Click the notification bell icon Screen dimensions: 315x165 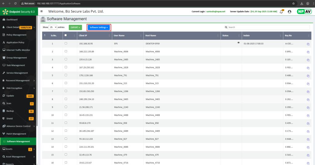click(281, 12)
